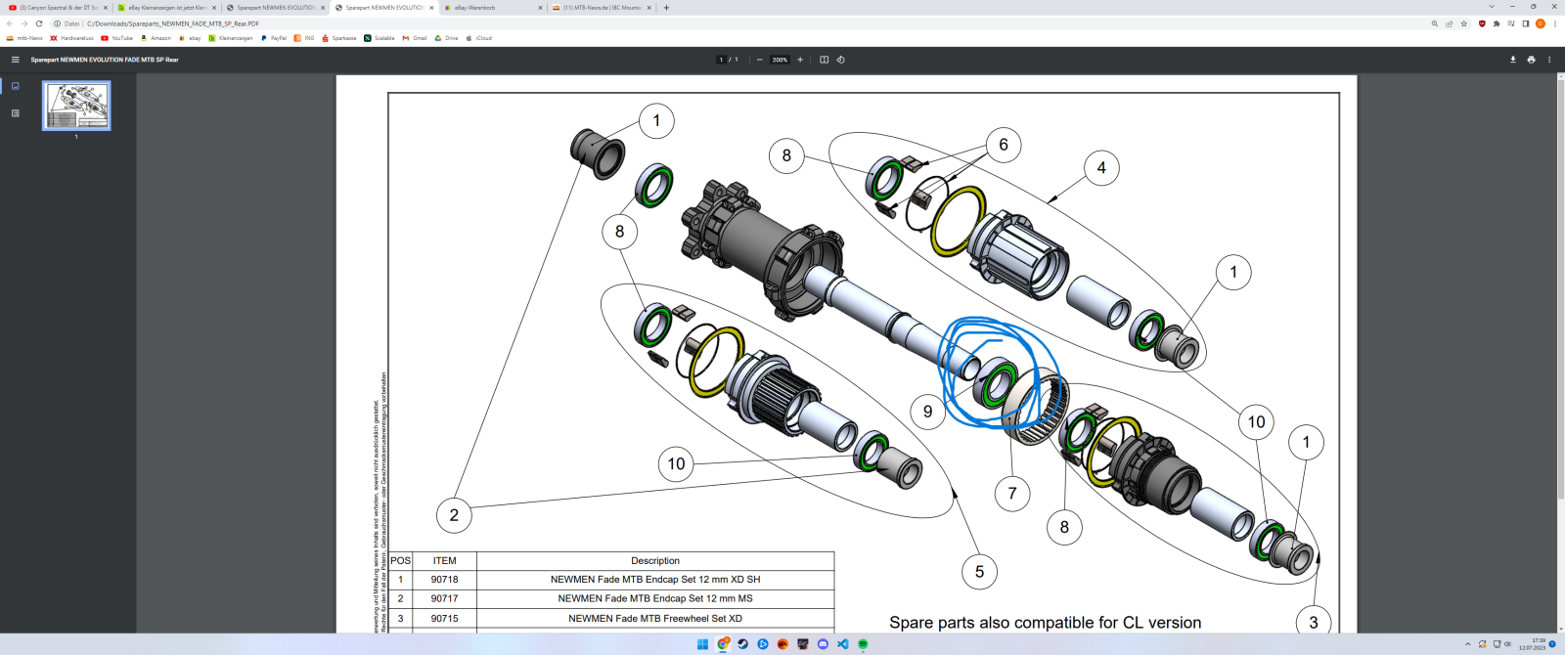
Task: Open the browser extensions puzzle icon
Action: click(1497, 23)
